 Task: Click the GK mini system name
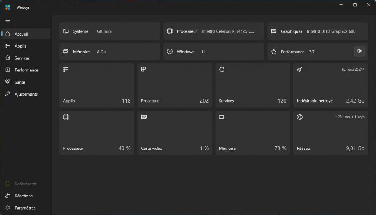(x=104, y=31)
